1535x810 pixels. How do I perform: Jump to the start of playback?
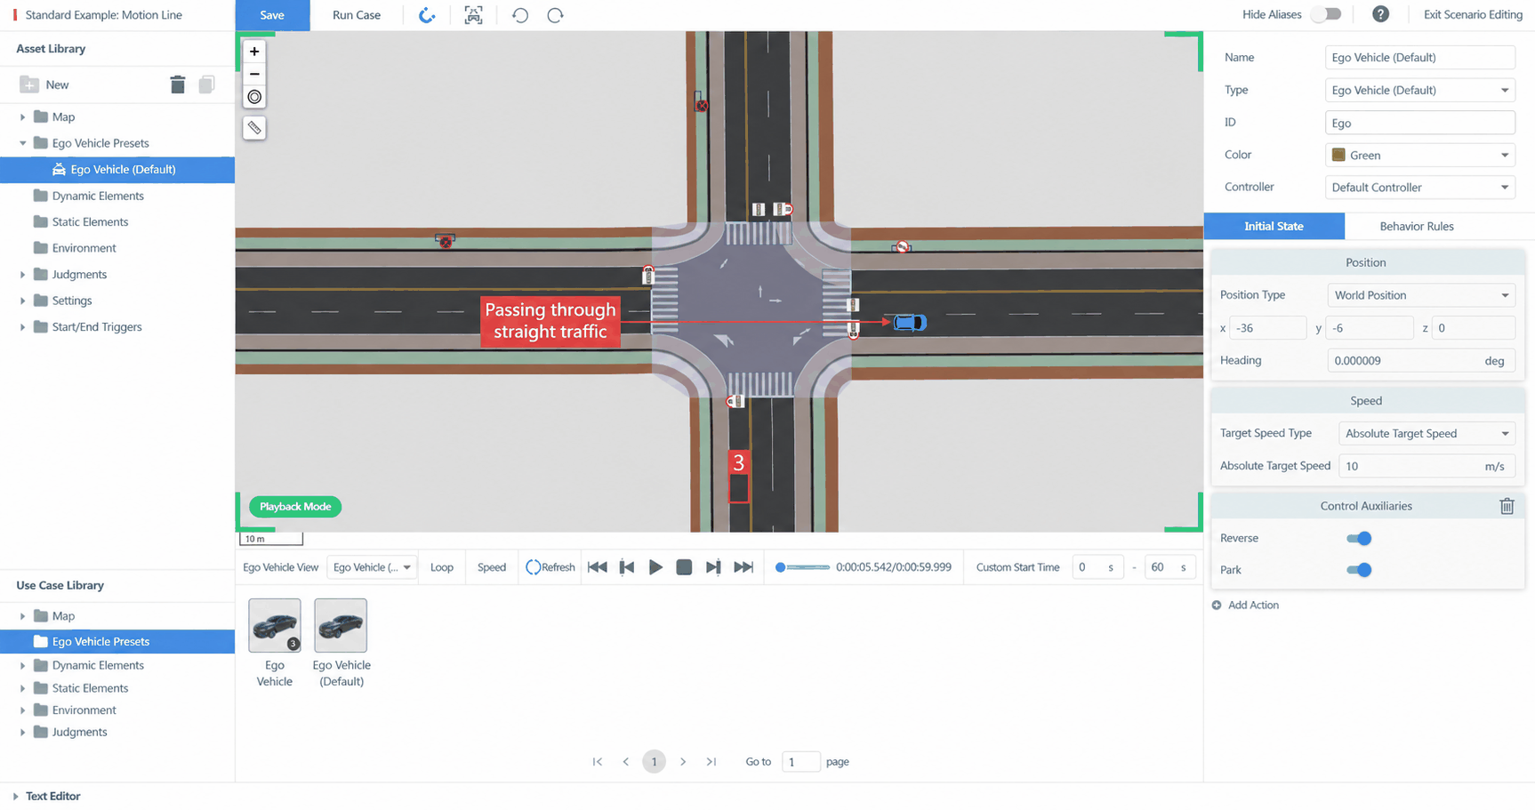point(598,567)
